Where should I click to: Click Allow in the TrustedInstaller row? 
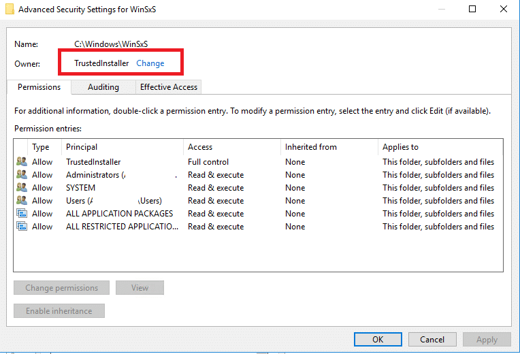point(42,162)
